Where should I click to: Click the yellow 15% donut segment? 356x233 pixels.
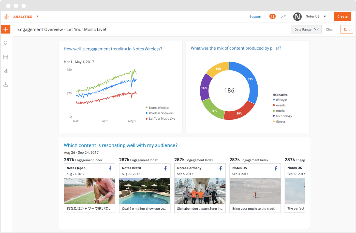pyautogui.click(x=218, y=69)
